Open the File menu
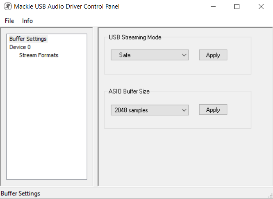The width and height of the screenshot is (273, 199). tap(9, 21)
